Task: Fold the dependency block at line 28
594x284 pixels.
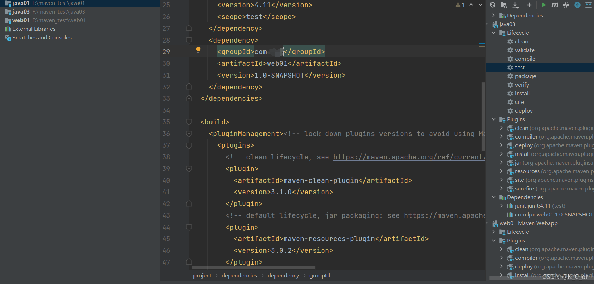Action: click(189, 40)
